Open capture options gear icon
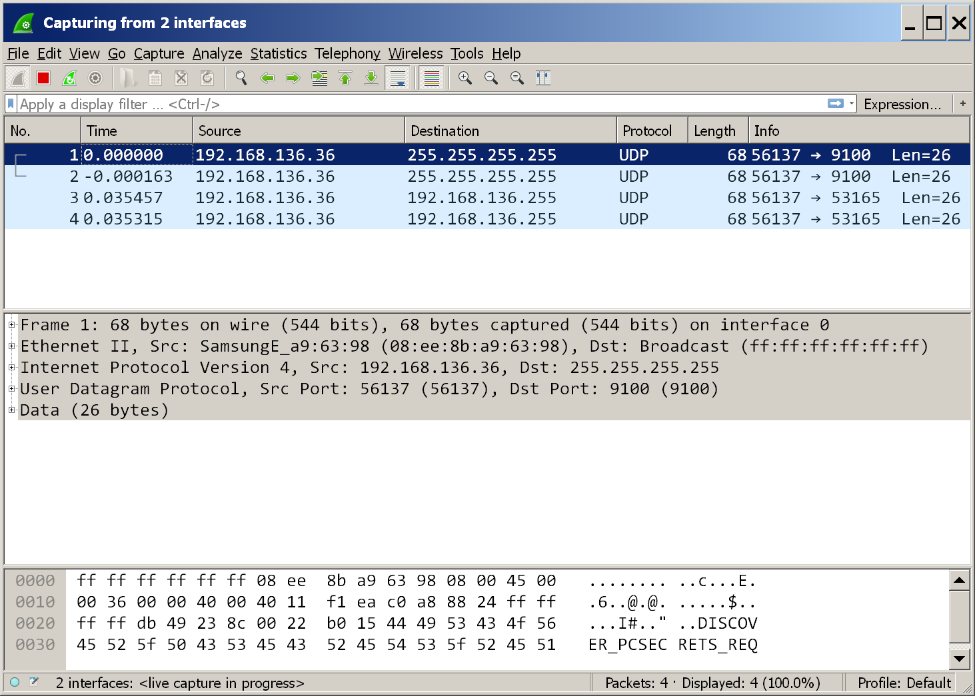The height and width of the screenshot is (696, 975). tap(95, 79)
